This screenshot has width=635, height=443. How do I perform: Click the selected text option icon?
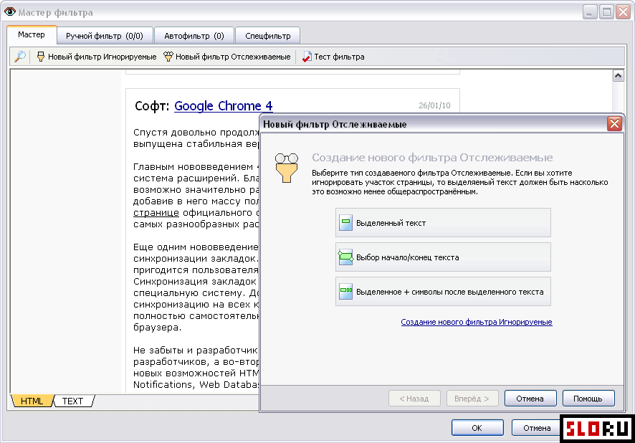[345, 223]
